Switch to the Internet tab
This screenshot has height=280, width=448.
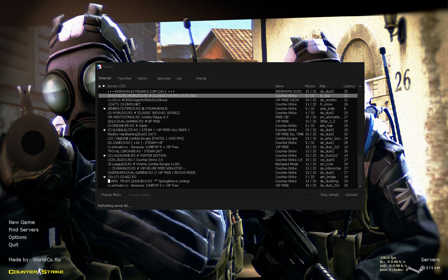[x=107, y=78]
